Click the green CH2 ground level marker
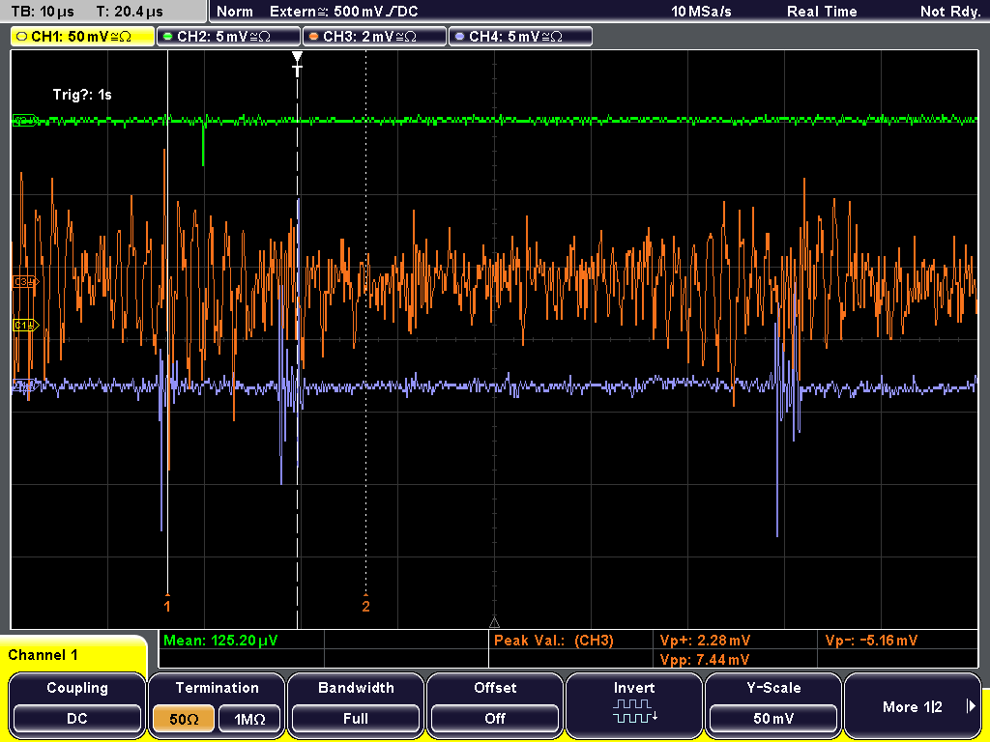Image resolution: width=990 pixels, height=742 pixels. click(25, 121)
